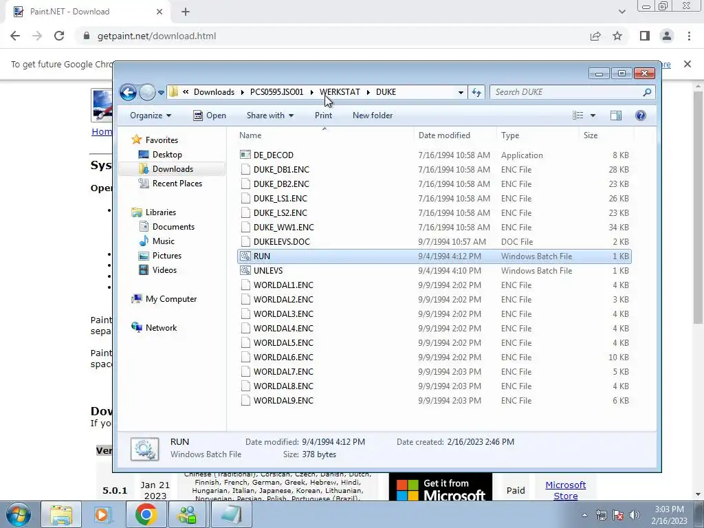This screenshot has height=528, width=704.
Task: Open a new Chrome tab
Action: tap(186, 12)
